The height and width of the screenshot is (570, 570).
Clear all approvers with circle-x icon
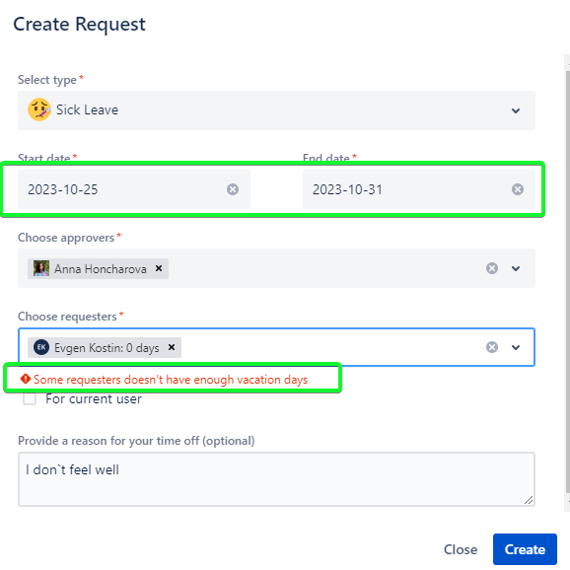(492, 268)
